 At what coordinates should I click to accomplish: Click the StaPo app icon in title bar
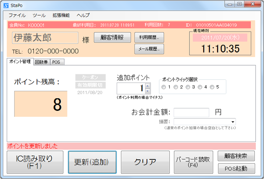coord(6,6)
